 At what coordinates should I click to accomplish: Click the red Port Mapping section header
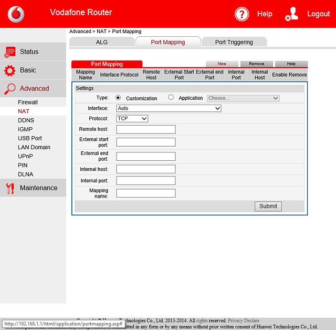[107, 64]
